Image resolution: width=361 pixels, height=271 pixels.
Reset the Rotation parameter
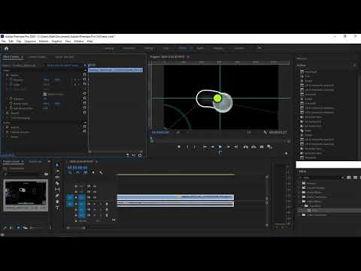(84, 99)
